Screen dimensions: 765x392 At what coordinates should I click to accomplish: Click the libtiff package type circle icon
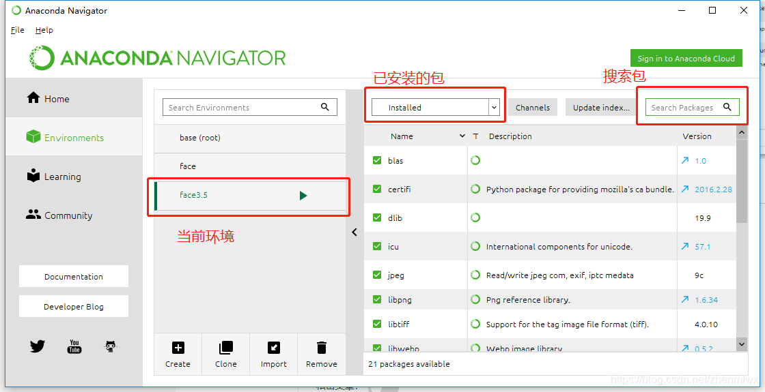click(x=475, y=323)
